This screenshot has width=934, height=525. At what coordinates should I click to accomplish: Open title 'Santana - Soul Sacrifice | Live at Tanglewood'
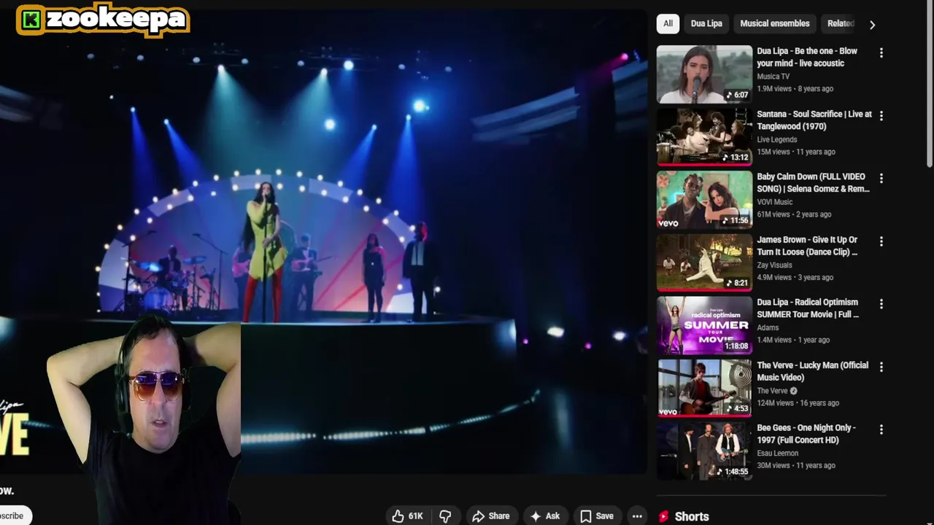(814, 120)
